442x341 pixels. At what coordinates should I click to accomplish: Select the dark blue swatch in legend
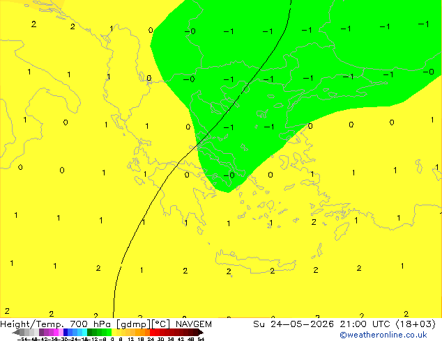(66, 333)
